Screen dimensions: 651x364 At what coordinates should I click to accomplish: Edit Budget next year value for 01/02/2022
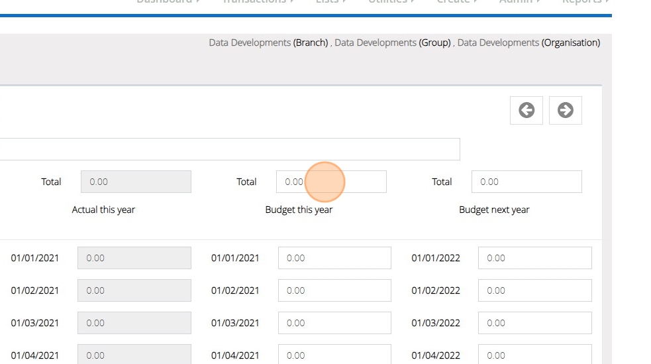pyautogui.click(x=534, y=290)
